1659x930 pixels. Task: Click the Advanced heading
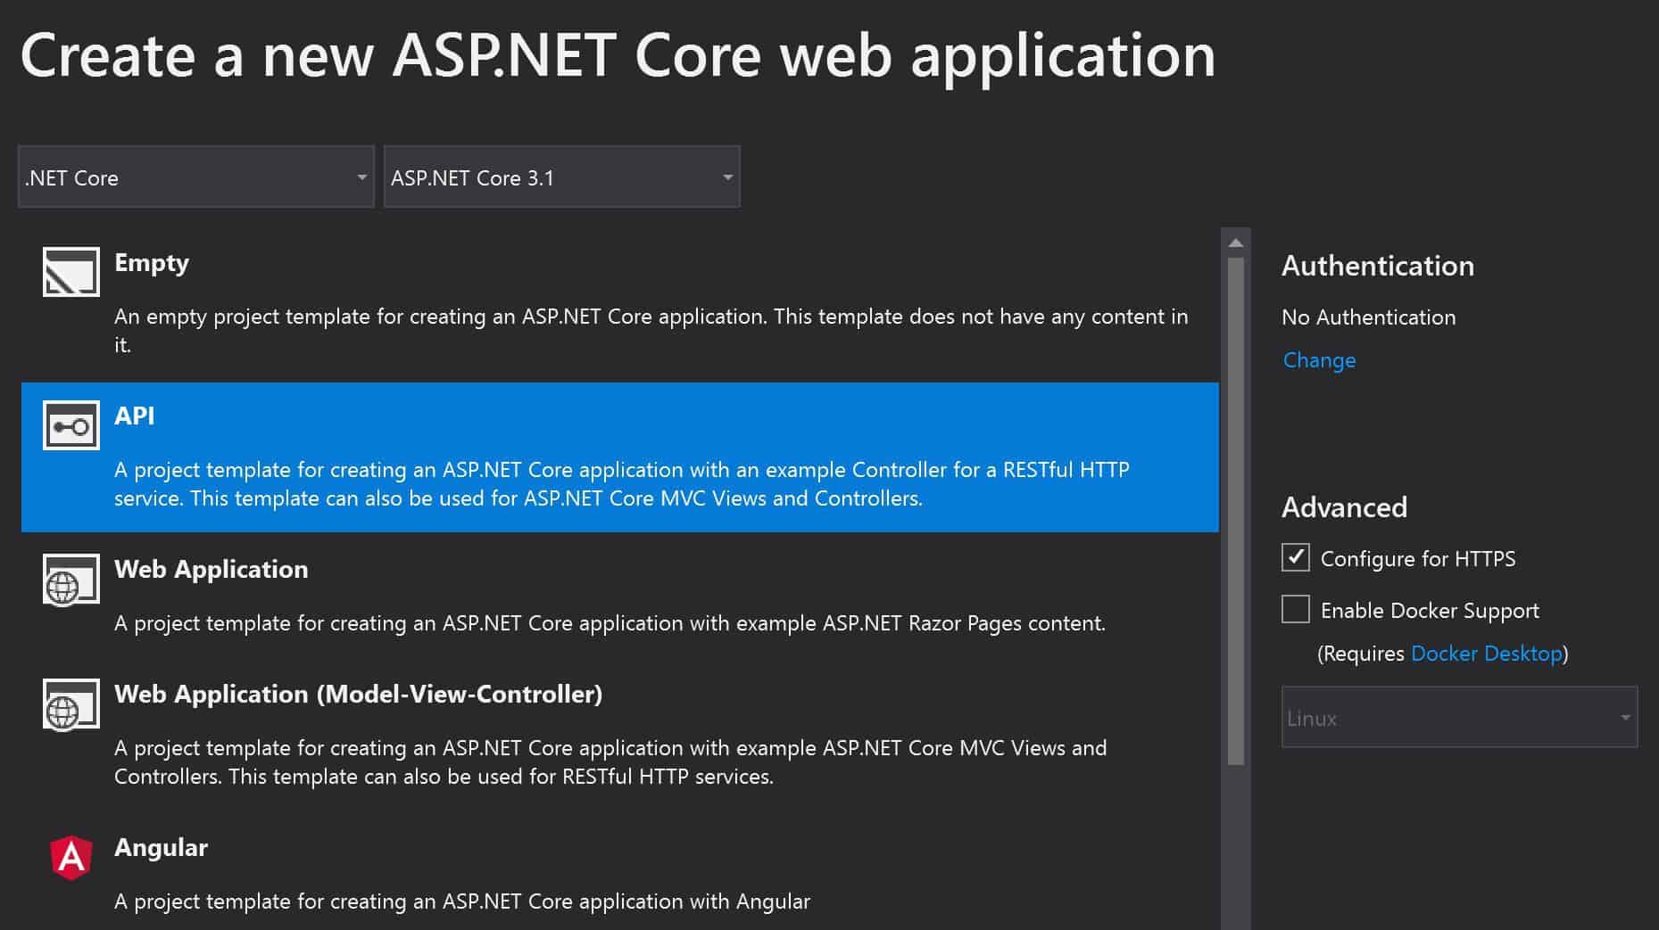click(x=1345, y=507)
